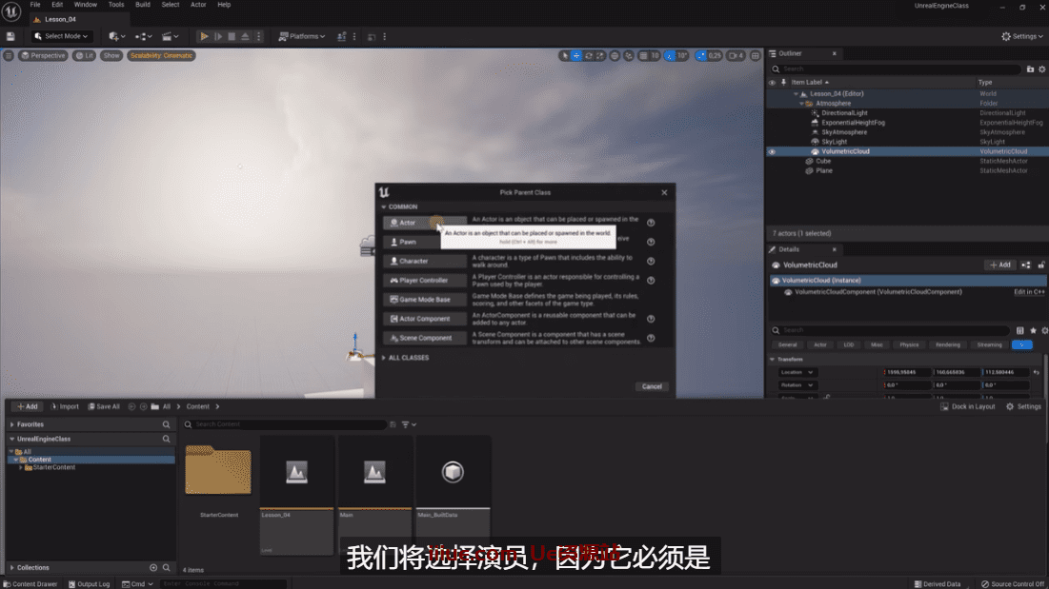Image resolution: width=1049 pixels, height=589 pixels.
Task: Click the Play button in the main toolbar
Action: [x=204, y=36]
